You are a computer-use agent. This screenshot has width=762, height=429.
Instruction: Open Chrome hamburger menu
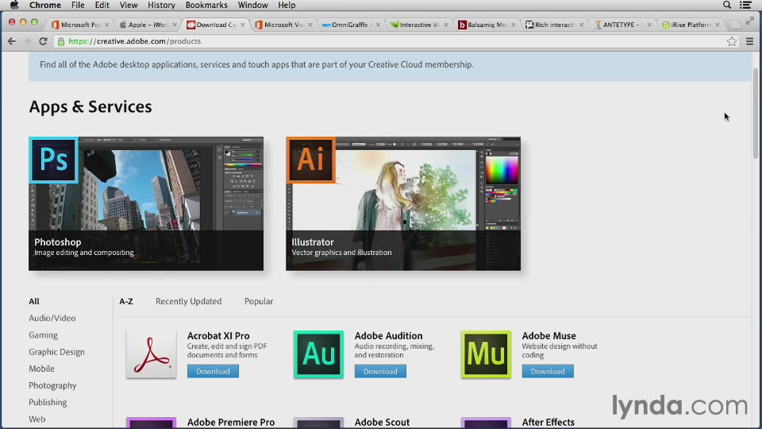click(x=750, y=41)
